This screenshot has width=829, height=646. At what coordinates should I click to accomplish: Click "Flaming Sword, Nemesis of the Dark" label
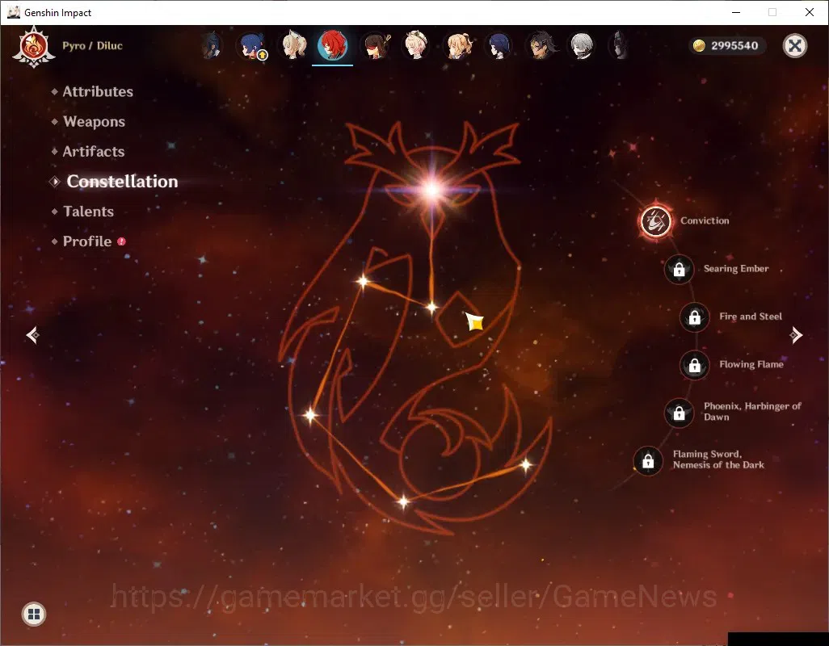click(718, 459)
